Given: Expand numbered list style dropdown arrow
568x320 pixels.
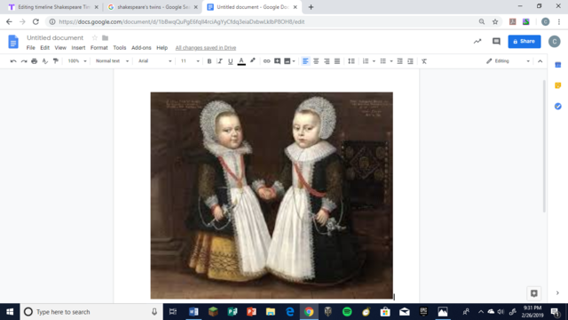Looking at the screenshot, I should [x=374, y=61].
